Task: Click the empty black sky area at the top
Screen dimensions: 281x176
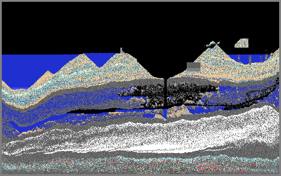Action: (140, 25)
